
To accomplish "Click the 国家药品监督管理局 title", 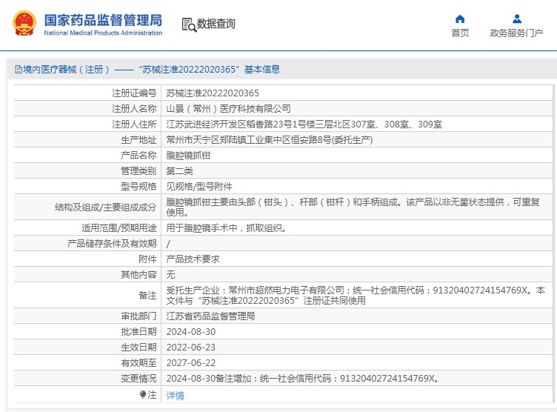I will [x=103, y=20].
